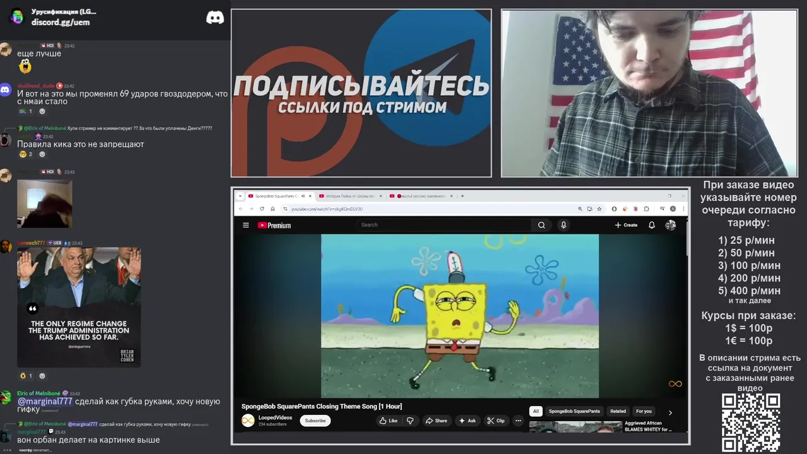807x454 pixels.
Task: Open the tab search dropdown in browser
Action: (239, 196)
